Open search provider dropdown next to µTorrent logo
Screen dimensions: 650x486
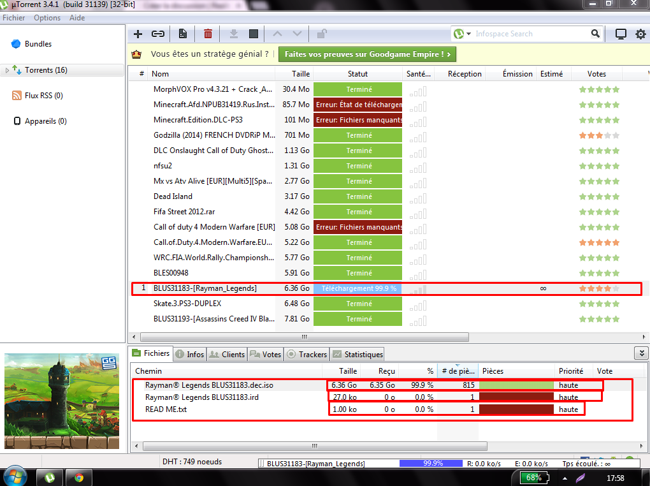click(468, 34)
